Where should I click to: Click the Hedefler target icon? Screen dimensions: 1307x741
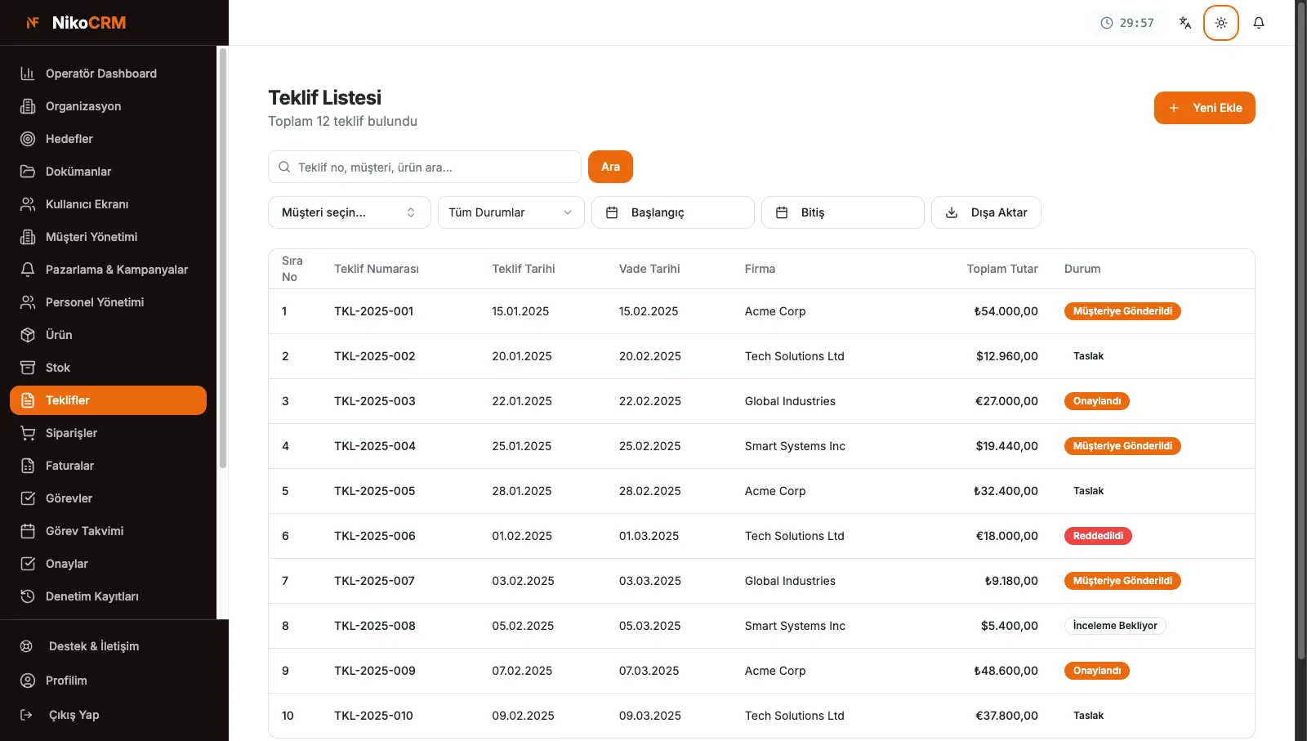[28, 139]
